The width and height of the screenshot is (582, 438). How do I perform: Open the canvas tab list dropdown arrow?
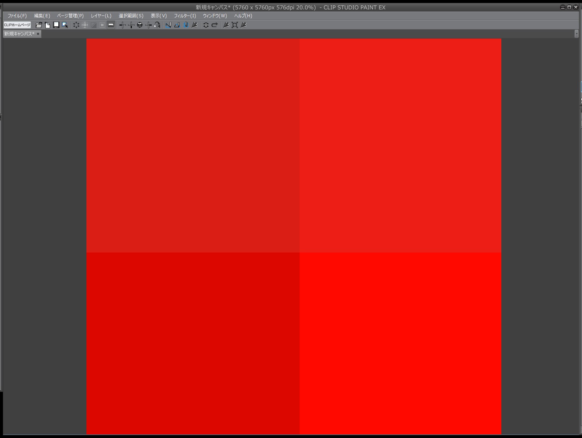click(577, 34)
